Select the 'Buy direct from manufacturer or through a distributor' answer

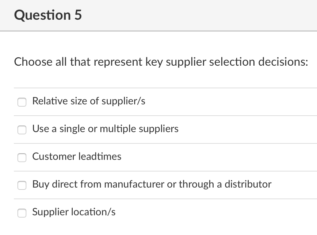click(152, 185)
